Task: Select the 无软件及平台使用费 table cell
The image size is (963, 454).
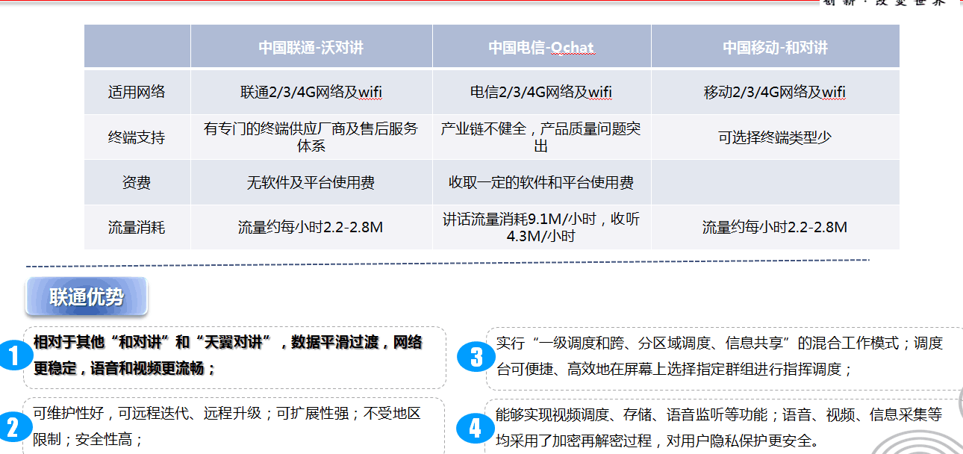Action: 311,182
